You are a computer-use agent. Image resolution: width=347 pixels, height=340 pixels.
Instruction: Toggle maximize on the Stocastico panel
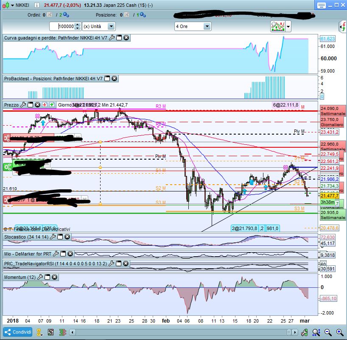click(x=60, y=237)
